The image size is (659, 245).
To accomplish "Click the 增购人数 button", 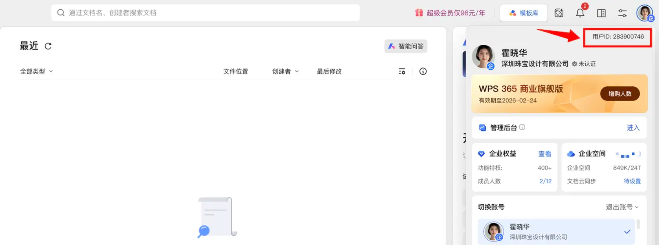I will click(x=620, y=94).
